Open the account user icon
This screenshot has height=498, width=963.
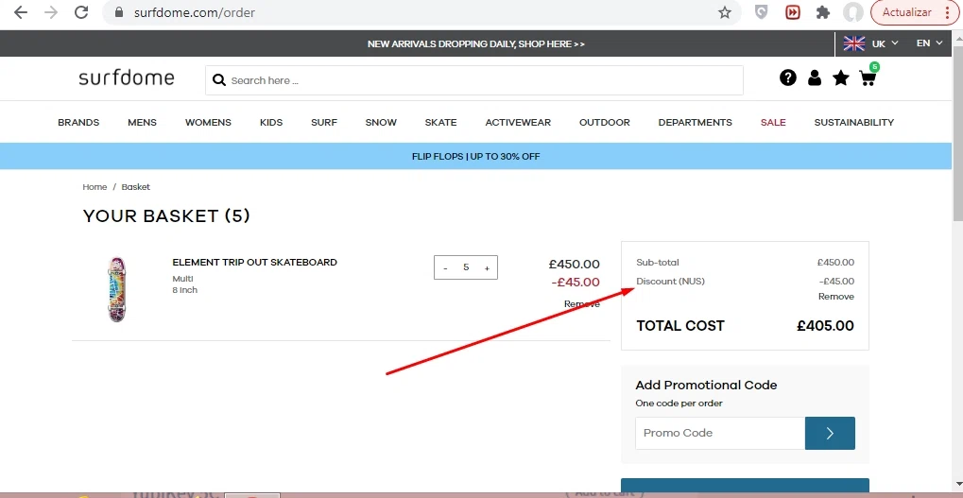point(815,77)
